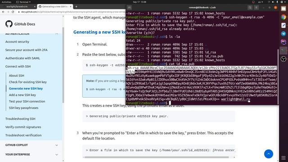Screen dimensions: 288x162
Task: Click the sidebar vertical scrollbar
Action: tap(63, 65)
